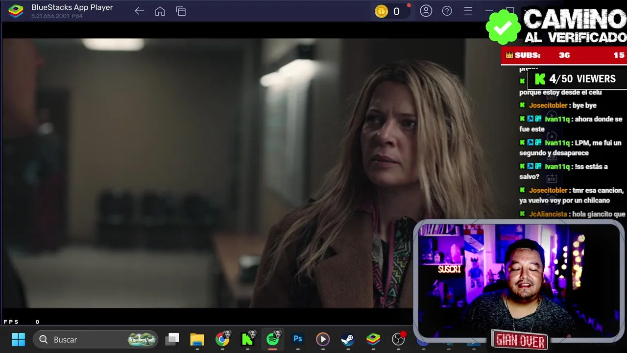This screenshot has height=353, width=627.
Task: Click the SUBS: 36 counter
Action: (538, 55)
